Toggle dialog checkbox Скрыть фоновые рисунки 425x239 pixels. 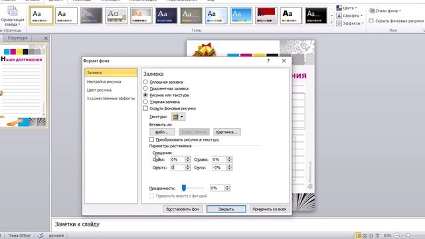click(x=145, y=108)
